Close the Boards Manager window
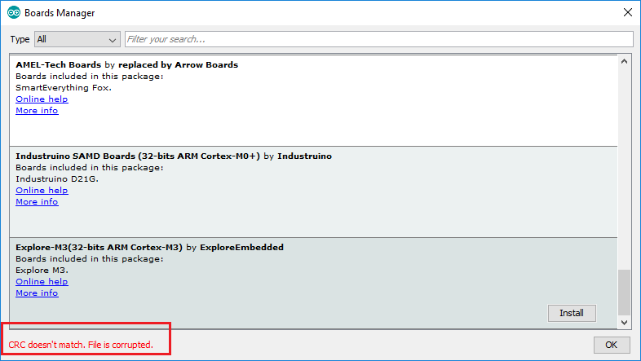Viewport: 641px width, 361px height. tap(628, 13)
